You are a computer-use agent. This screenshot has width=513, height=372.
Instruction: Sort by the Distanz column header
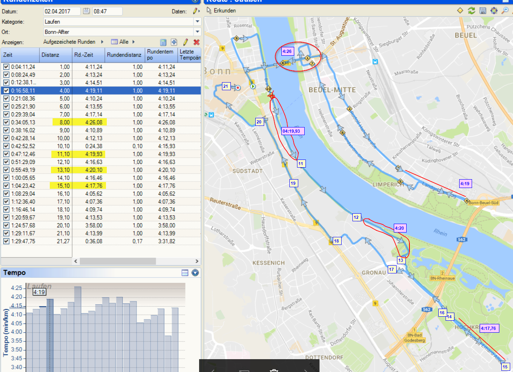coord(56,55)
